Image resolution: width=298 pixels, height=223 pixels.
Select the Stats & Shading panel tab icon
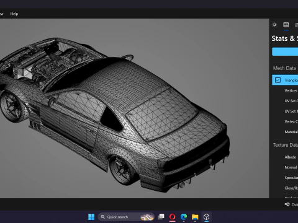[286, 25]
